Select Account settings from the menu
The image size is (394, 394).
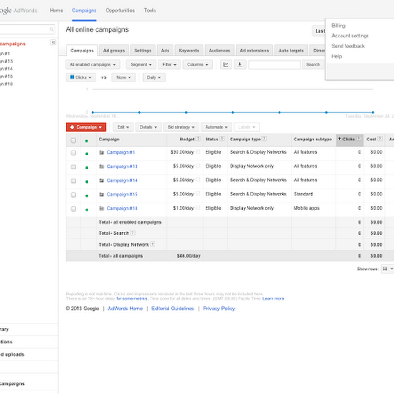350,36
